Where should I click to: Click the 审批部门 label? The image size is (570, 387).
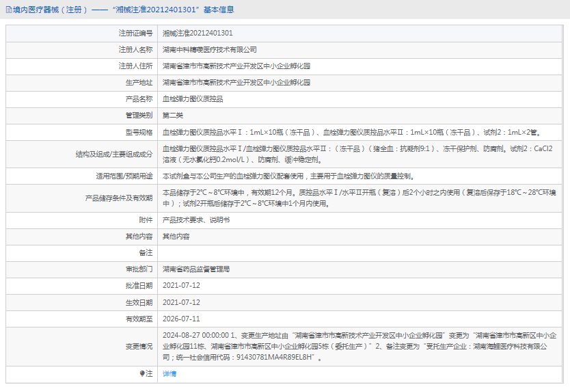click(139, 269)
